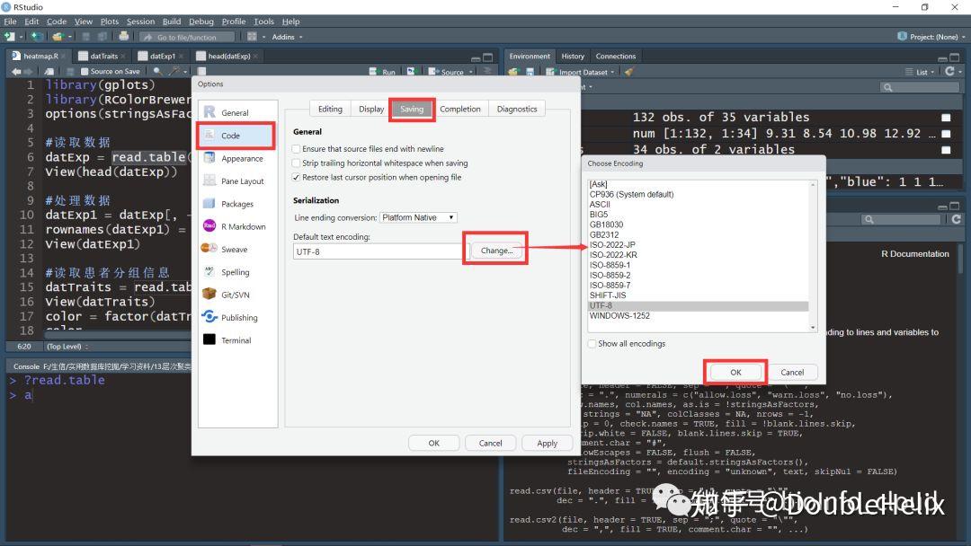Switch to the Editing tab in Options
This screenshot has width=971, height=546.
click(x=330, y=108)
